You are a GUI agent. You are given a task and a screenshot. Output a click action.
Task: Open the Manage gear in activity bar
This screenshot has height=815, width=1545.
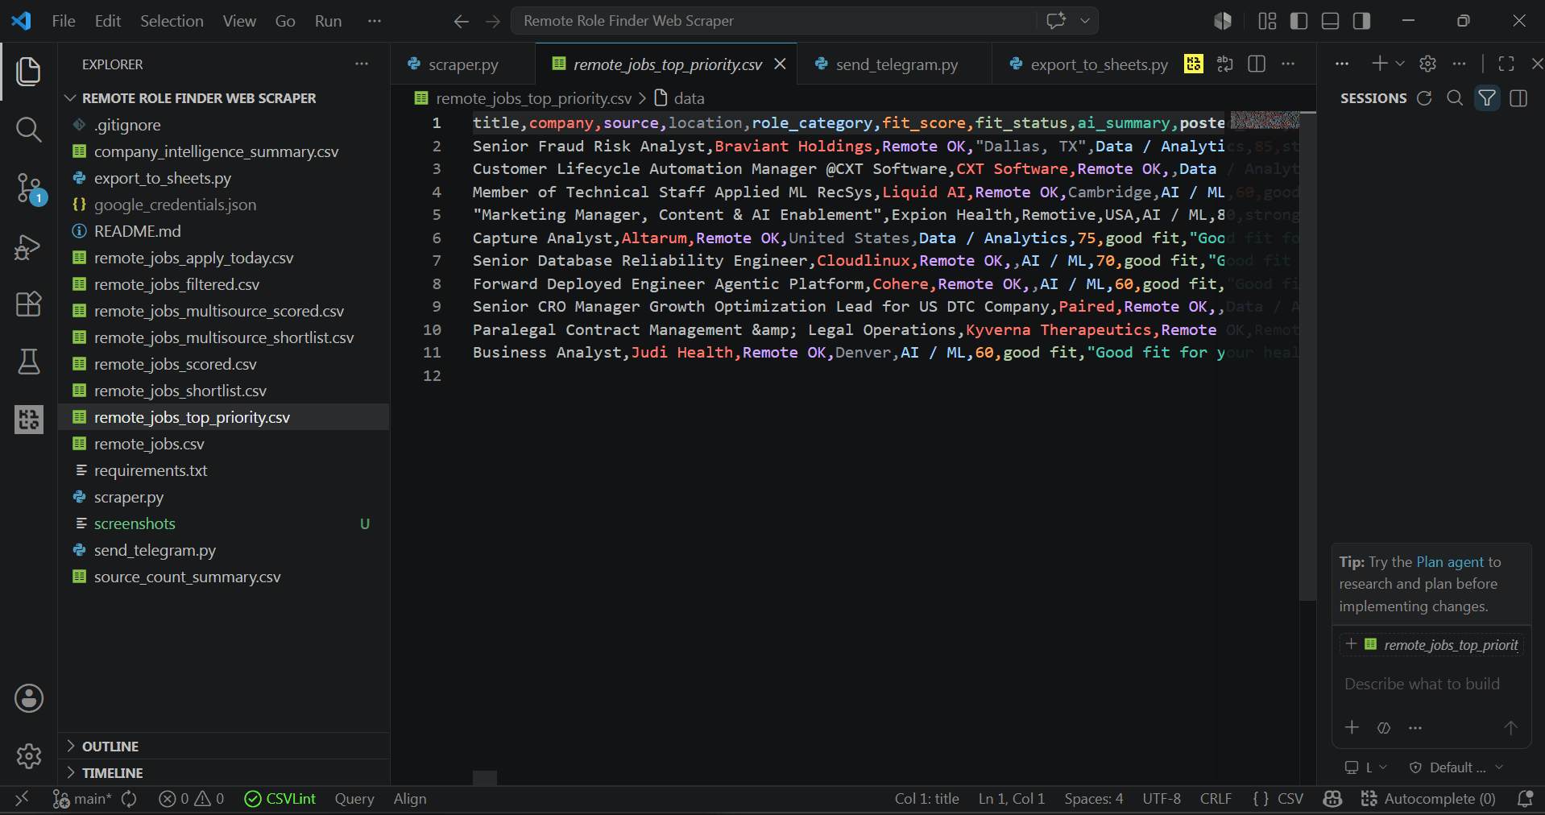click(29, 755)
